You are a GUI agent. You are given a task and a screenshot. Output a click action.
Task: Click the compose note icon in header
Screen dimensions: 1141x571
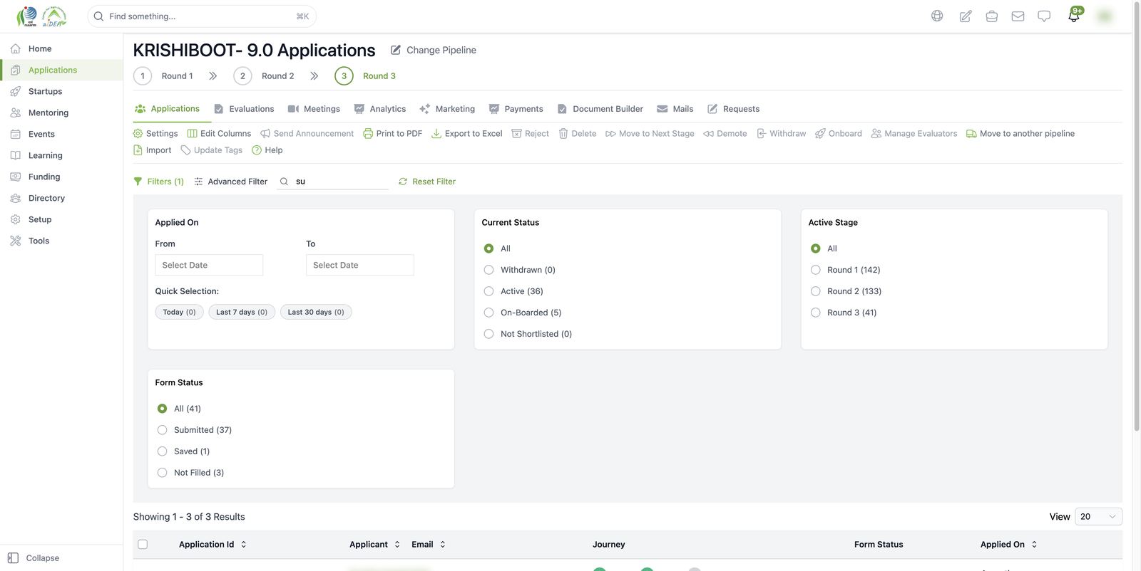coord(965,16)
